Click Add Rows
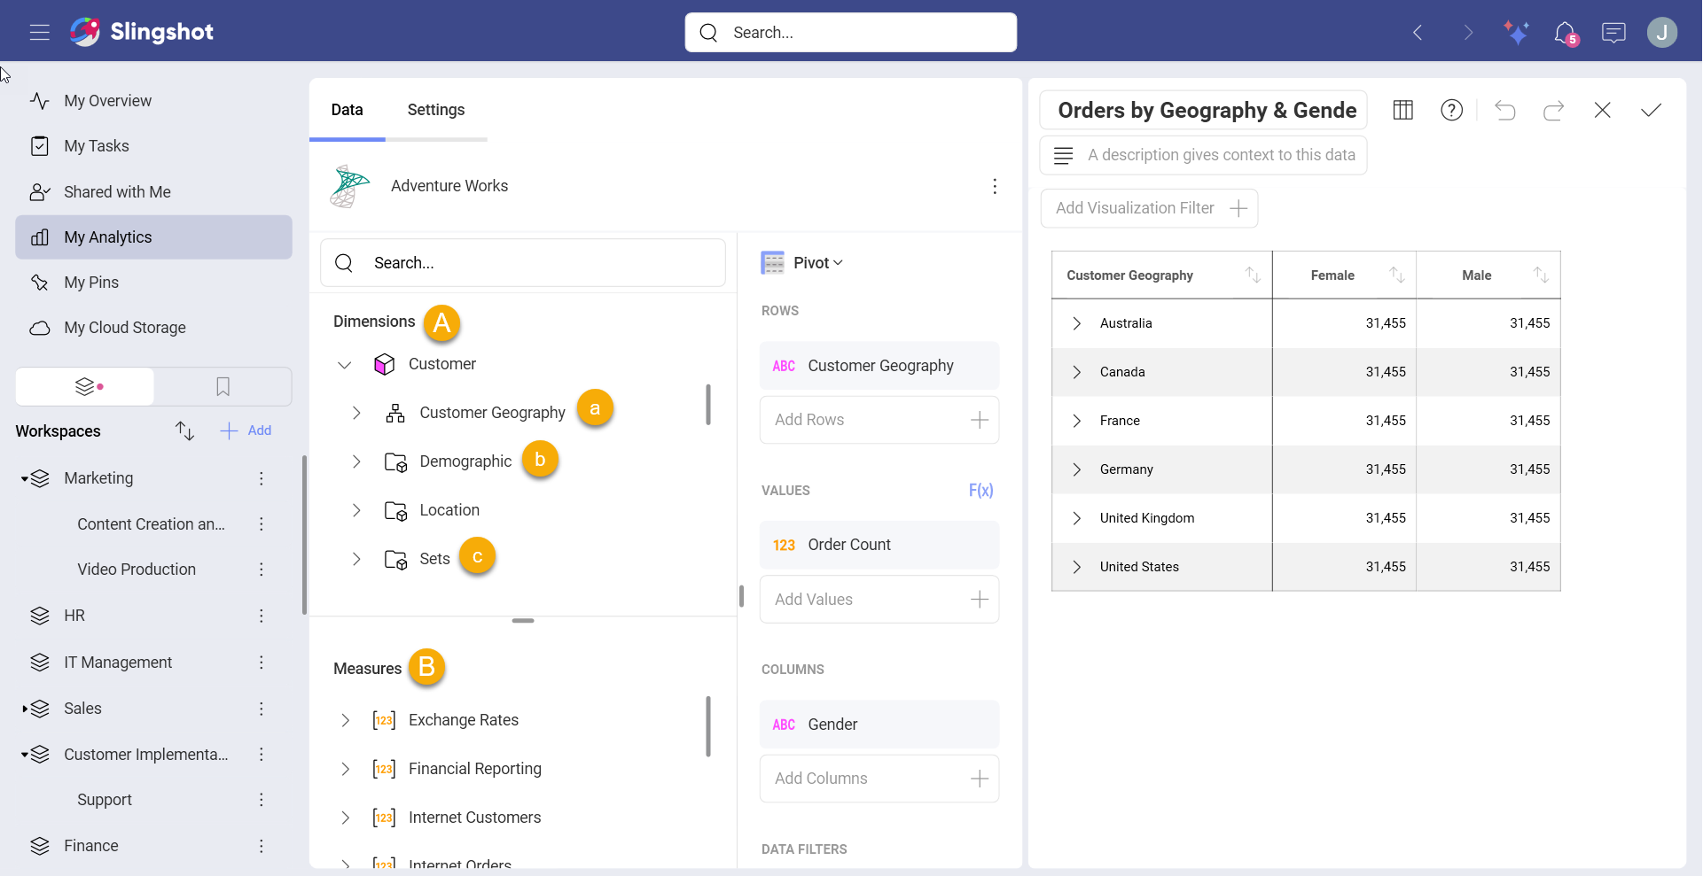The width and height of the screenshot is (1703, 876). [x=879, y=420]
